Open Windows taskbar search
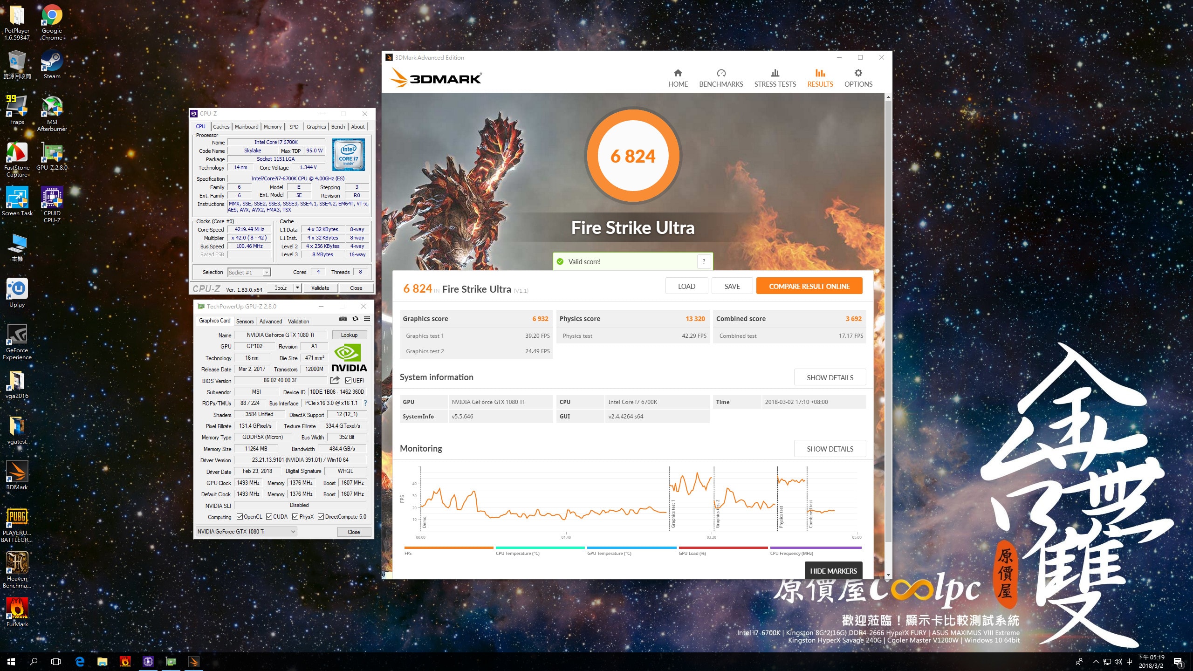Screen dimensions: 1193x671 click(x=34, y=662)
